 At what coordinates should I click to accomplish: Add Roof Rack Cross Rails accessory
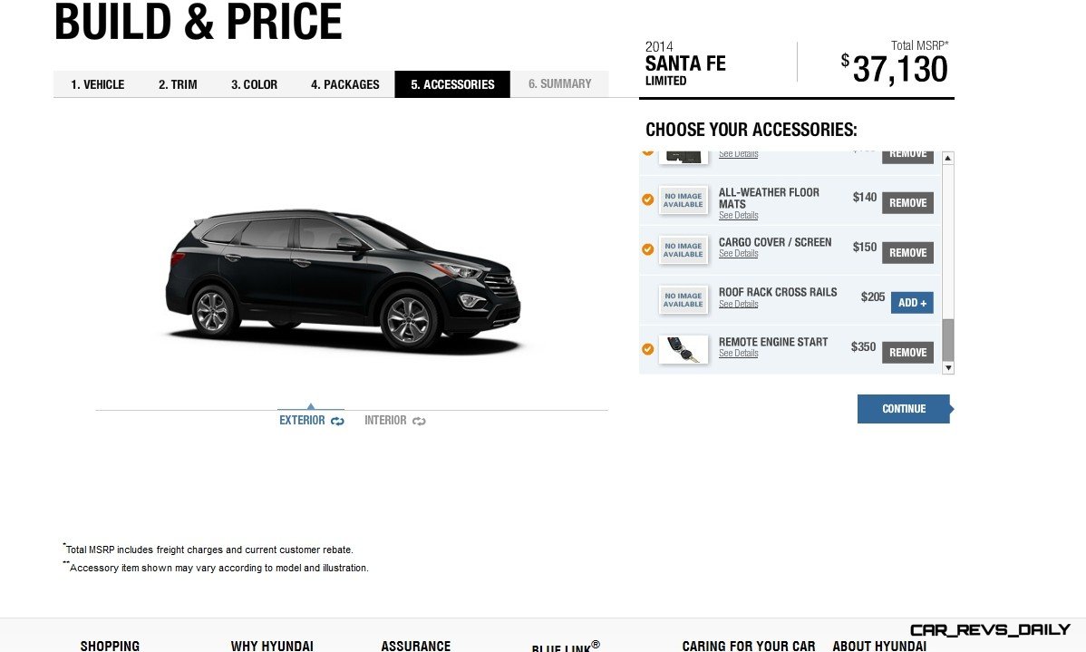coord(912,303)
